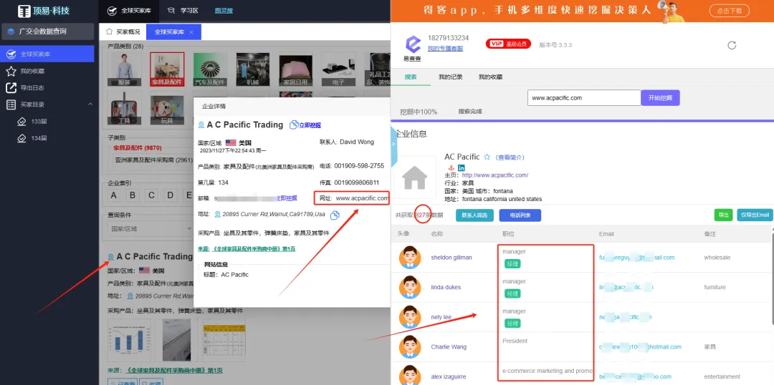This screenshot has height=385, width=774.
Task: Select the 电子 product category thumbnail
Action: tap(338, 69)
